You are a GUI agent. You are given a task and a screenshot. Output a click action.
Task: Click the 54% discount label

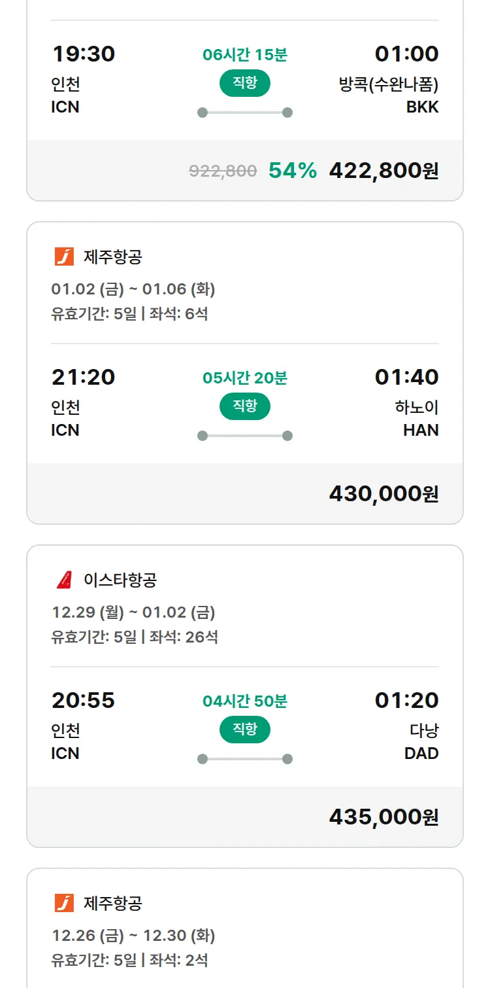tap(293, 171)
